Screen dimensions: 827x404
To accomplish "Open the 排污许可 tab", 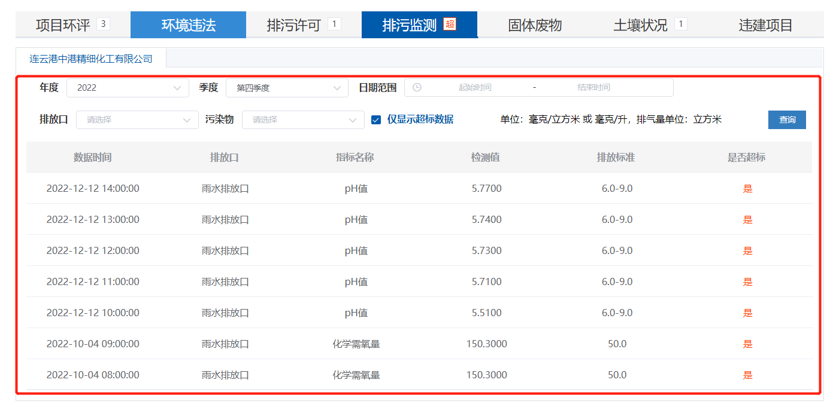I will coord(304,25).
